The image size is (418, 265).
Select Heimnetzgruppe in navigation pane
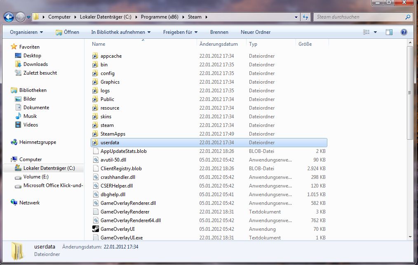pyautogui.click(x=38, y=142)
